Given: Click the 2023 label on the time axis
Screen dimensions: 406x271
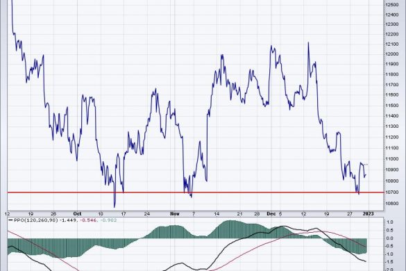Looking at the screenshot, I should pyautogui.click(x=369, y=214).
